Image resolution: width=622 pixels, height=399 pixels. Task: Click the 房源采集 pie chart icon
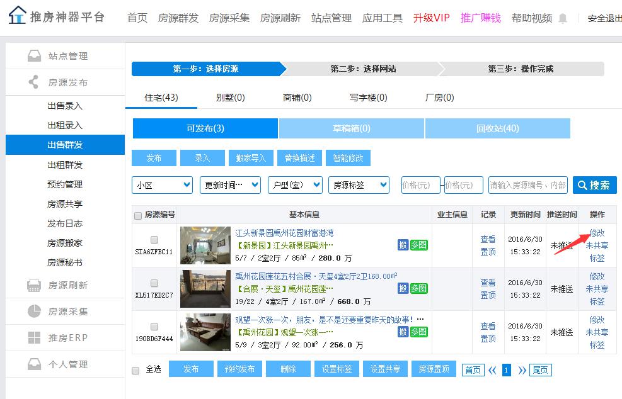[34, 312]
